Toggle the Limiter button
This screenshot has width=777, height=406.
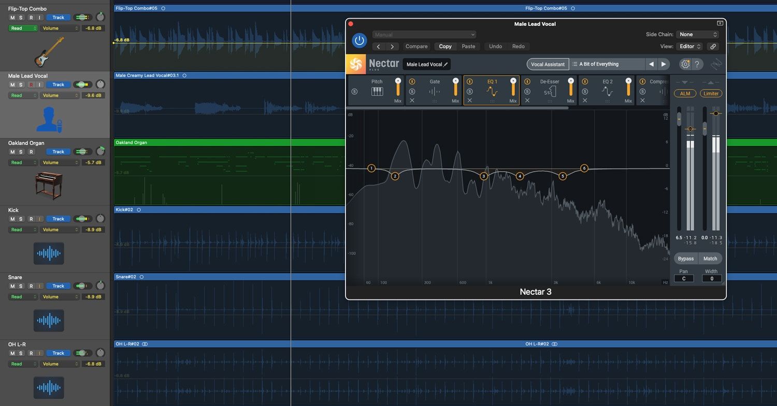(x=711, y=94)
